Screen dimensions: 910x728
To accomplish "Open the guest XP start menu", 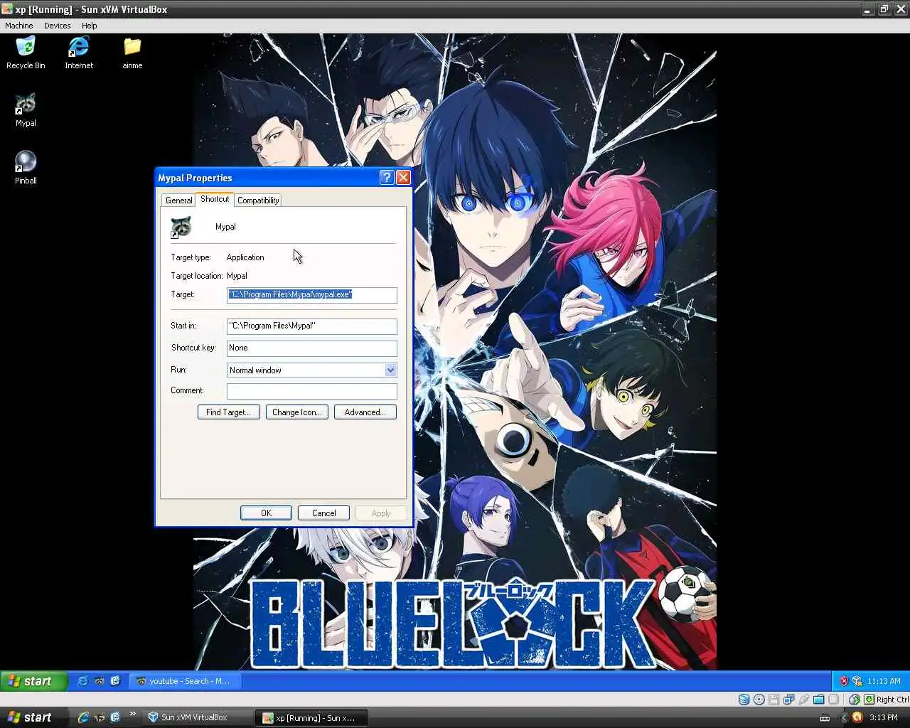I will [33, 681].
